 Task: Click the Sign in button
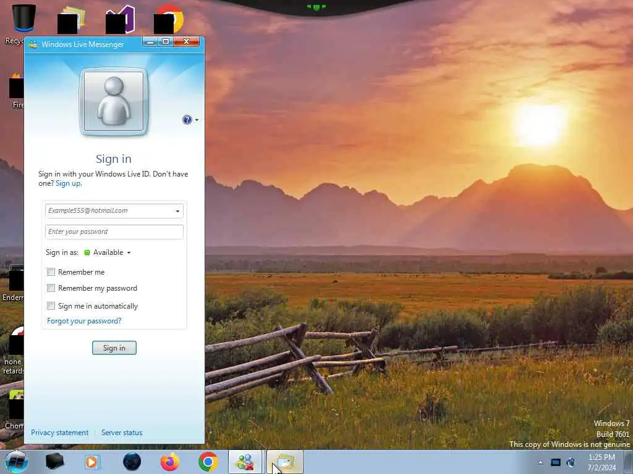114,348
